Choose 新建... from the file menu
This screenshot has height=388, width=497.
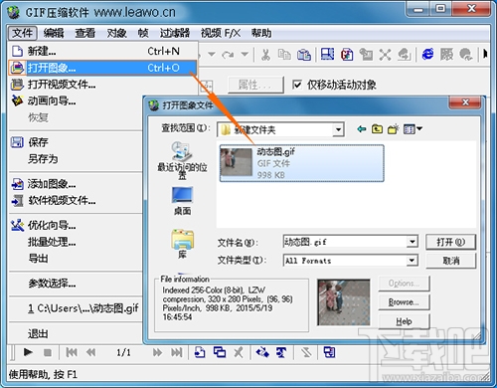tap(102, 51)
